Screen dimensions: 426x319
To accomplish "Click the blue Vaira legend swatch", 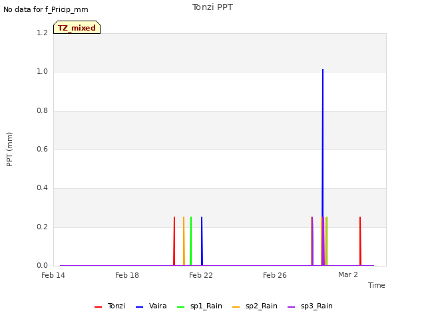I will point(139,307).
